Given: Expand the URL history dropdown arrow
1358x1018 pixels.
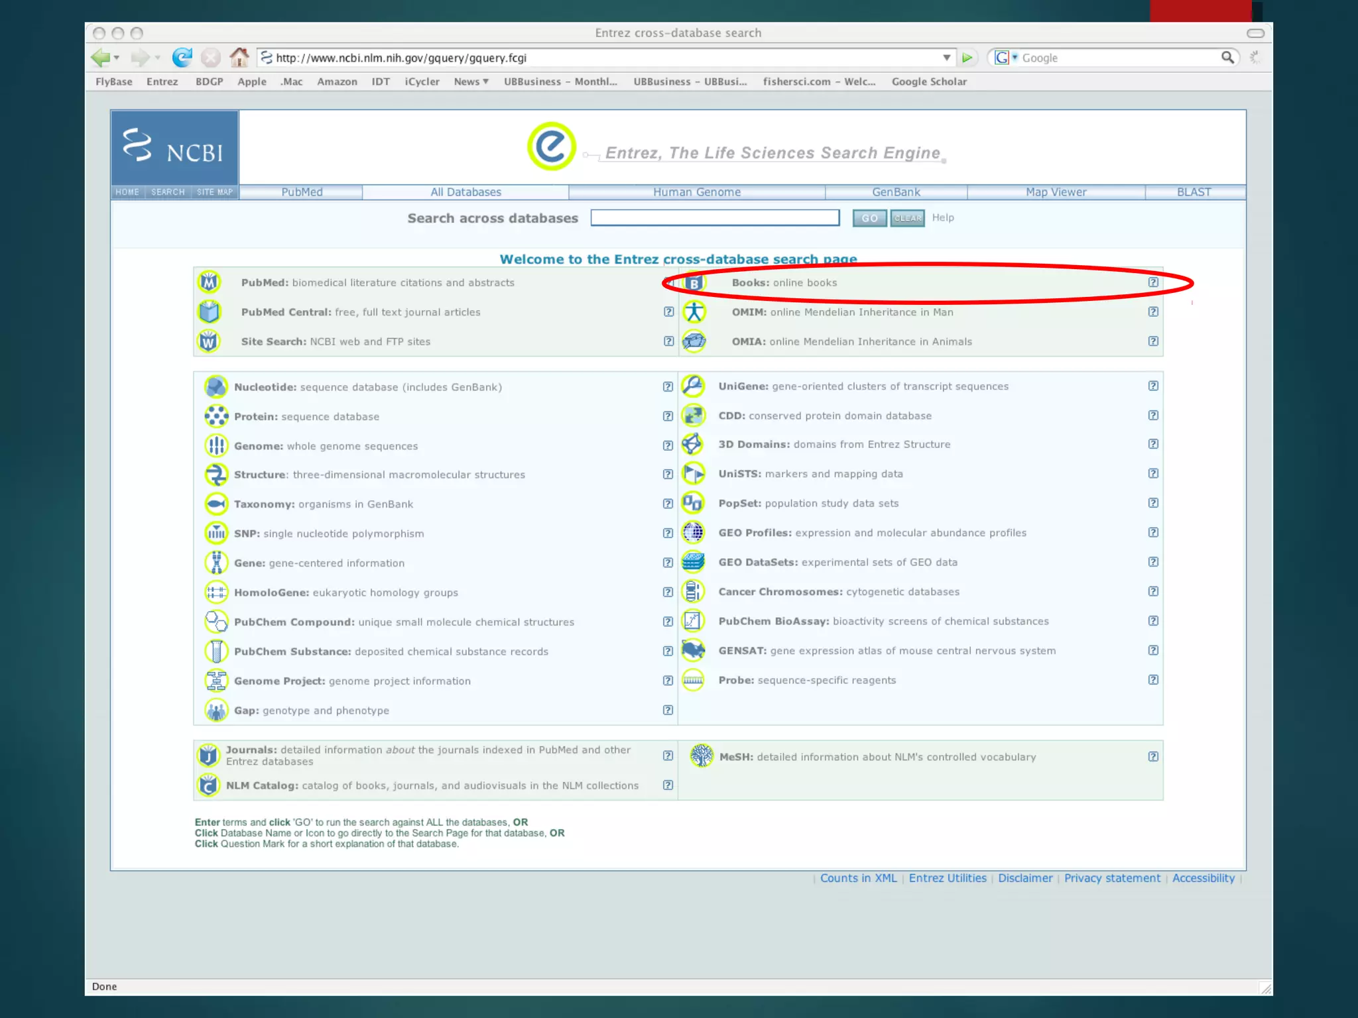Looking at the screenshot, I should tap(947, 58).
